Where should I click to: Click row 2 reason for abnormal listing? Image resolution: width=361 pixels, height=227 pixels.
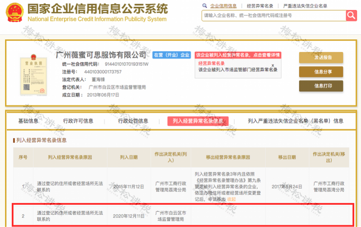click(x=70, y=216)
